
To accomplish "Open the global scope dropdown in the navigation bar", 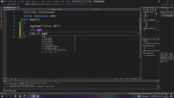I will (x=71, y=10).
